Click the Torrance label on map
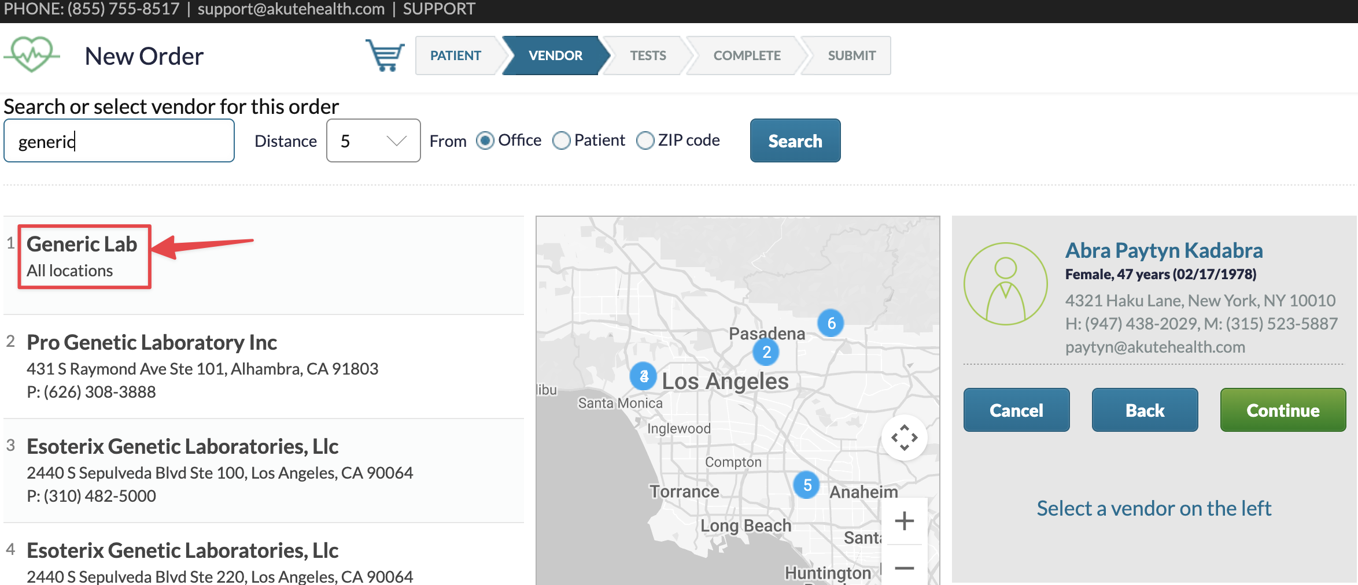This screenshot has width=1358, height=585. [x=684, y=491]
